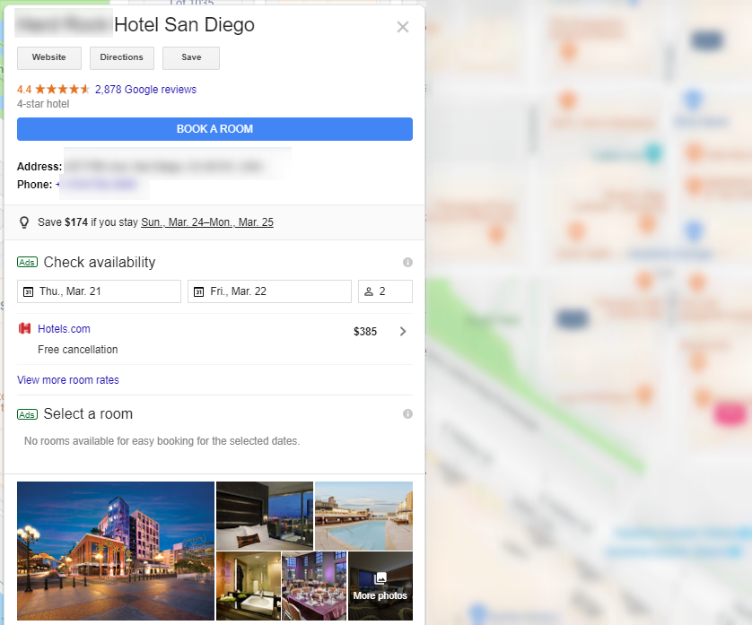
Task: Click the 4-star hotel label
Action: [43, 104]
